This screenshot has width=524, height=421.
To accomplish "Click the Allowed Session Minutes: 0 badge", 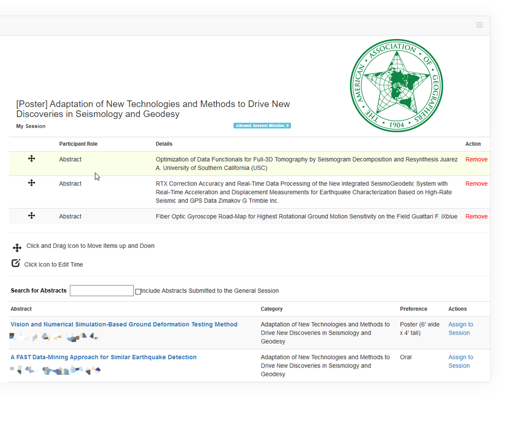I will click(262, 126).
